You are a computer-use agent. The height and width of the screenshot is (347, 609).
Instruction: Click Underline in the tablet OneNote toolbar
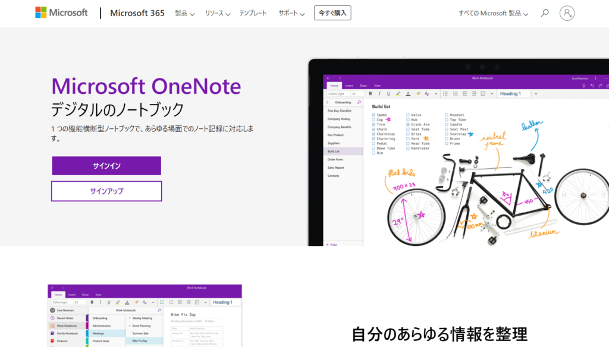tap(388, 93)
